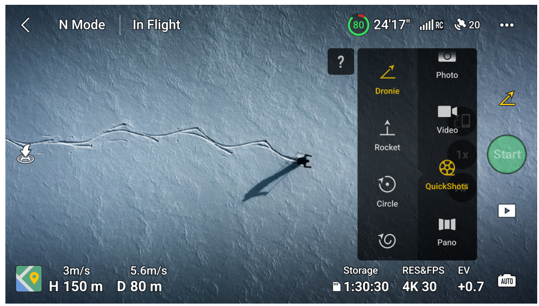Pick the Helix spiral icon
This screenshot has width=539, height=306.
pyautogui.click(x=387, y=241)
